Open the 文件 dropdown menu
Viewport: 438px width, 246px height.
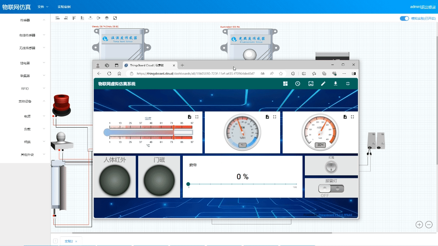pos(43,7)
